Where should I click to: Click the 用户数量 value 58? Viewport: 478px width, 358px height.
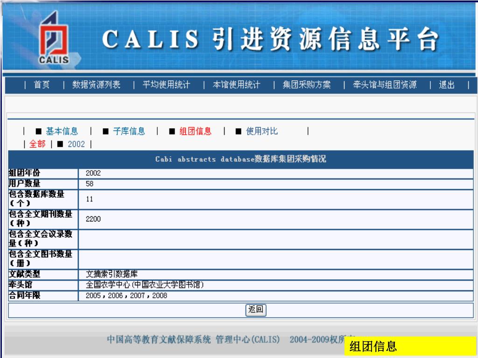pyautogui.click(x=89, y=184)
